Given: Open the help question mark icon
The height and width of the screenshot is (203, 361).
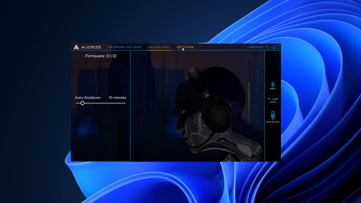Looking at the screenshot, I should (x=267, y=47).
